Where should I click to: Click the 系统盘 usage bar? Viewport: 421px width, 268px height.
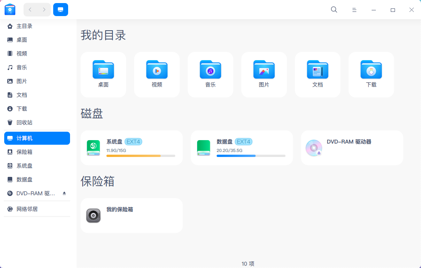click(141, 156)
